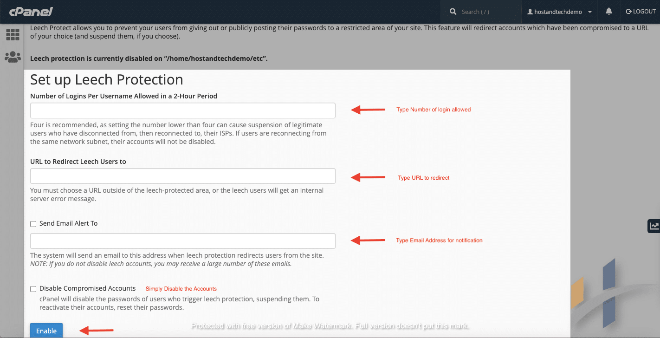
Task: Click the LOGOUT link
Action: tap(643, 12)
